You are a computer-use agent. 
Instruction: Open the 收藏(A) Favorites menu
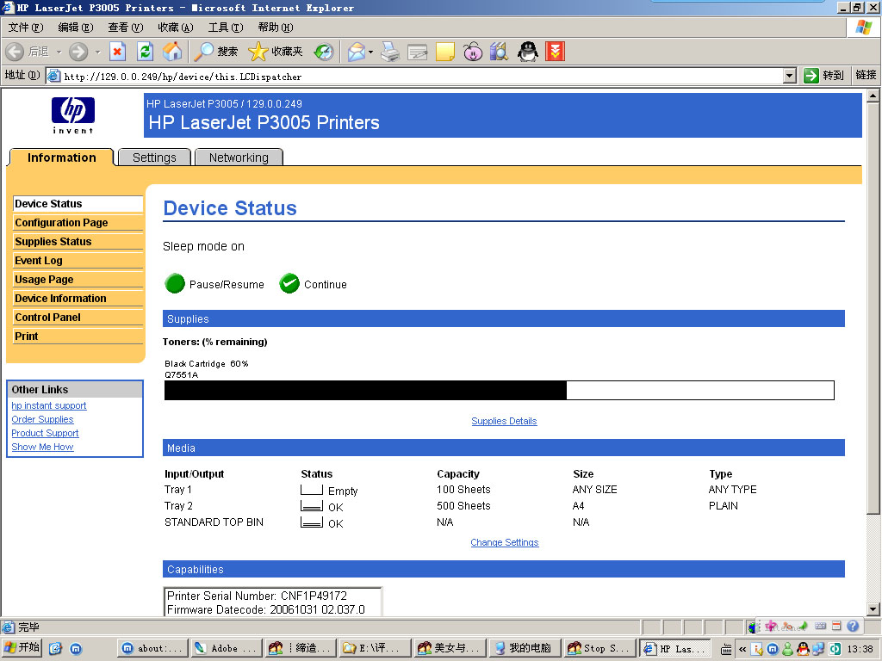tap(176, 28)
